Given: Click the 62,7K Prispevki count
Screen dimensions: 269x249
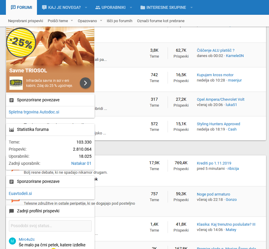Looking at the screenshot, I should point(181,50).
